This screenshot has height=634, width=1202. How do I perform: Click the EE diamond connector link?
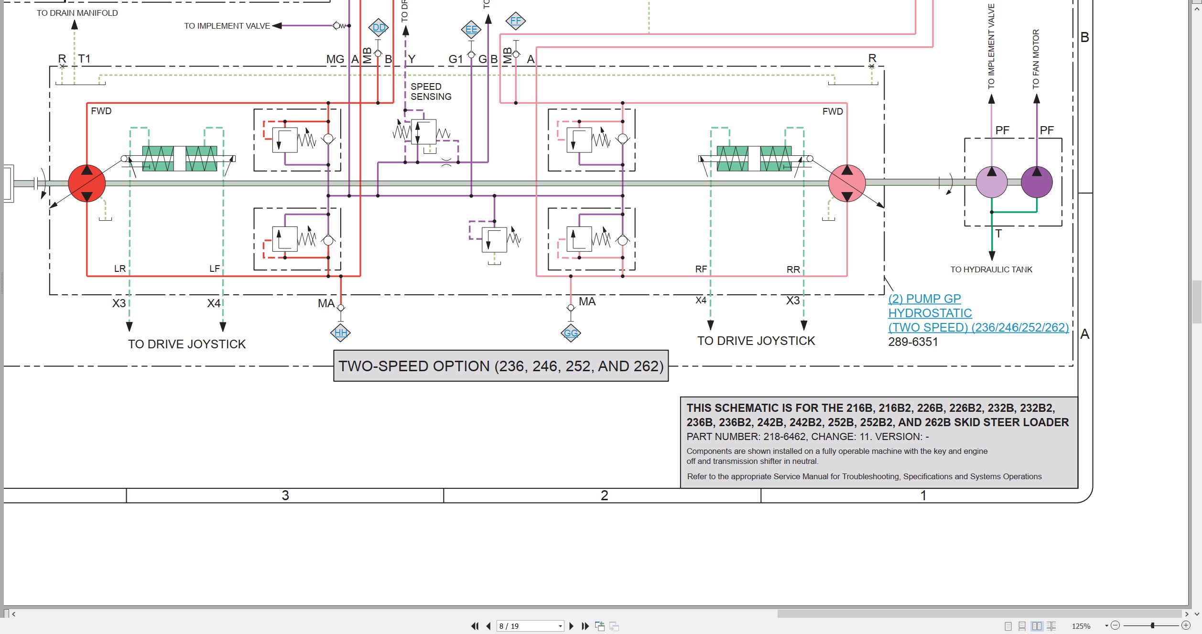[471, 30]
